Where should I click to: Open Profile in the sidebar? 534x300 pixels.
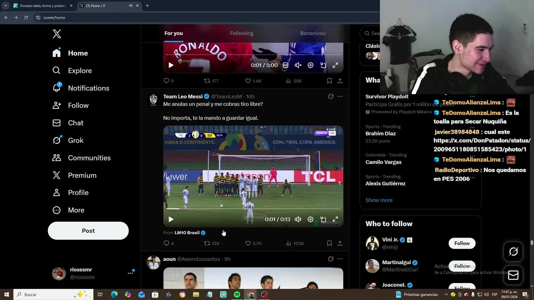70,193
